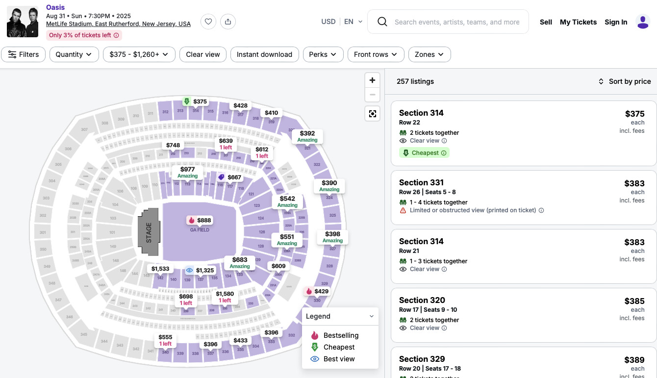657x378 pixels.
Task: Open the Section 331 listing for $383
Action: (x=524, y=198)
